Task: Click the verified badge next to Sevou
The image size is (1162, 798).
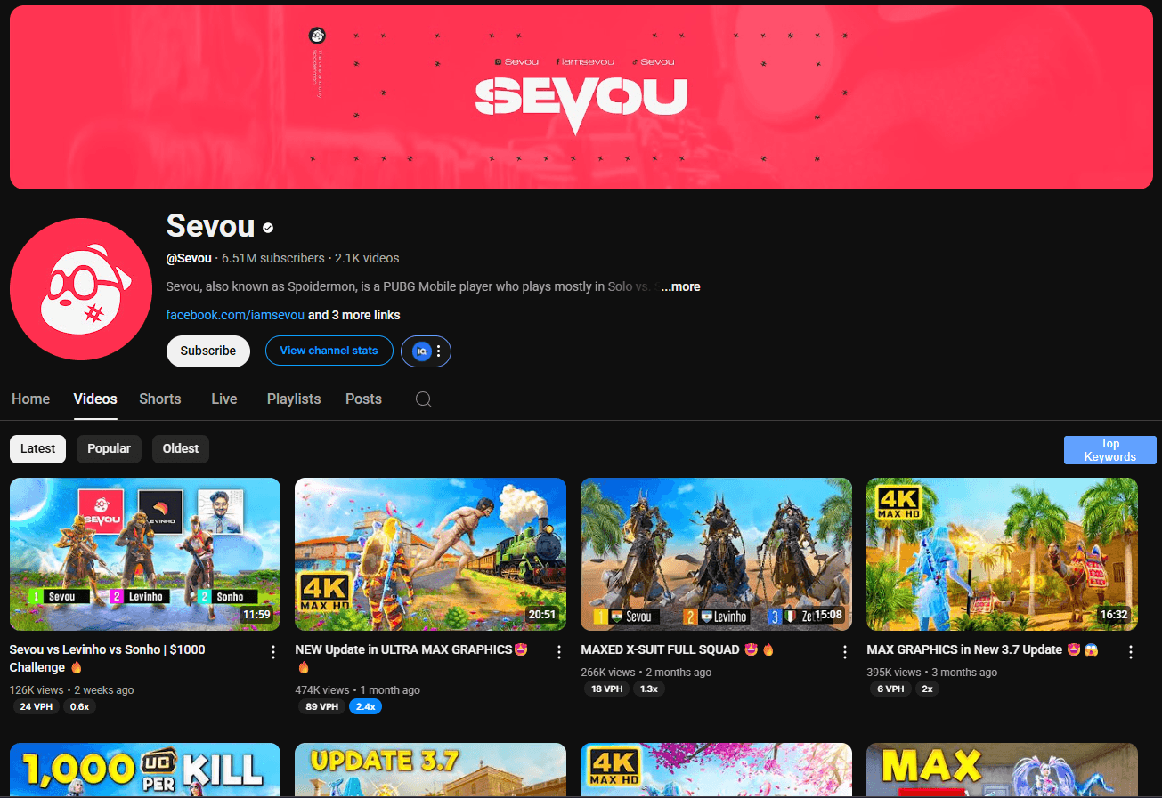Action: [x=268, y=228]
